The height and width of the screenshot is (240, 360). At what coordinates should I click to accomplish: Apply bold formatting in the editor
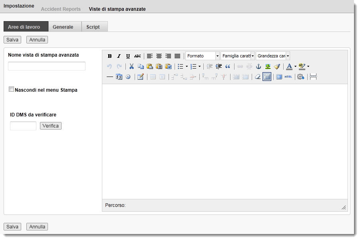109,56
